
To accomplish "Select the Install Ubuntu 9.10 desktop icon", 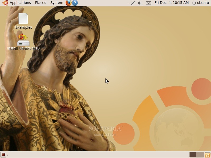I will [23, 39].
